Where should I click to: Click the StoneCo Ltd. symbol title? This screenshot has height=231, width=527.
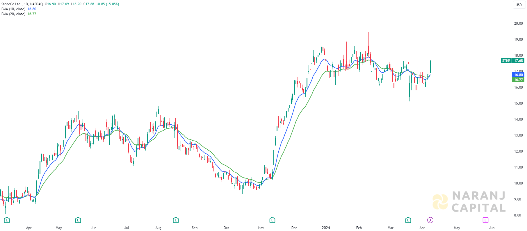12,4
